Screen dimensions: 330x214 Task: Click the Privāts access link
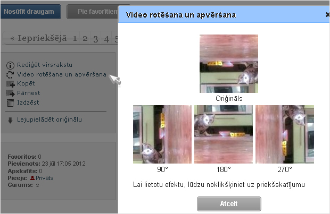[x=44, y=178]
